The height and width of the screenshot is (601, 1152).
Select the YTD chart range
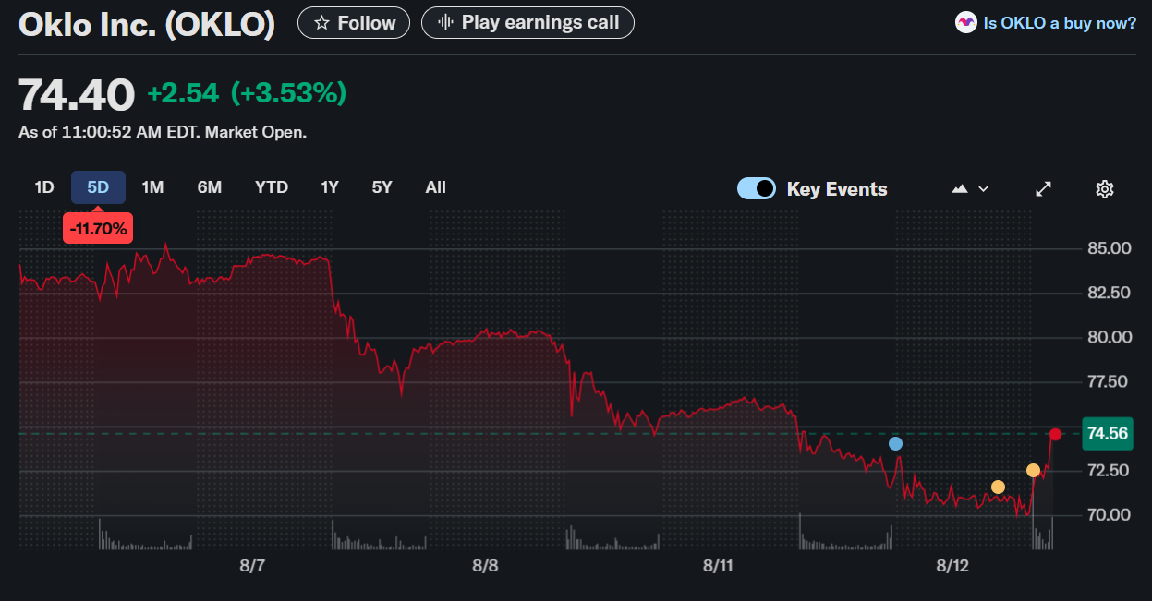pyautogui.click(x=272, y=187)
